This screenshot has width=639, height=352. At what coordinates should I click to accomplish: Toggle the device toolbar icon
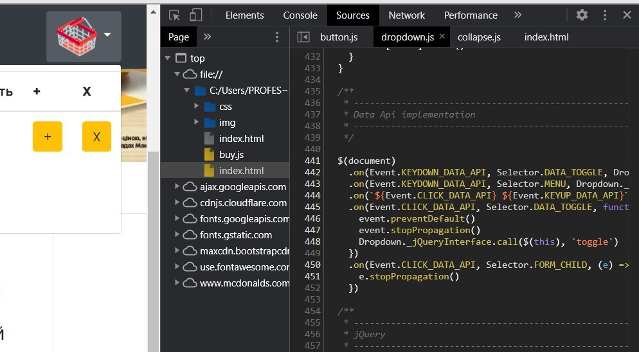(x=195, y=15)
